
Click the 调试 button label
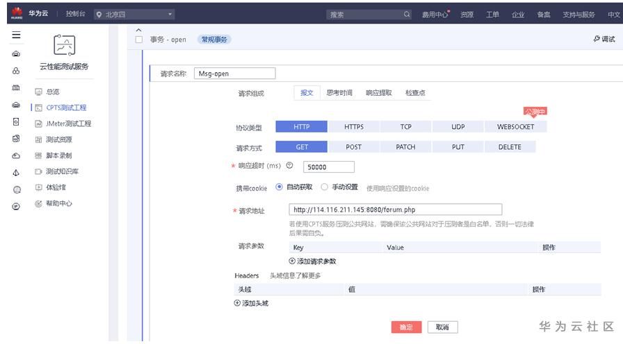[x=608, y=39]
